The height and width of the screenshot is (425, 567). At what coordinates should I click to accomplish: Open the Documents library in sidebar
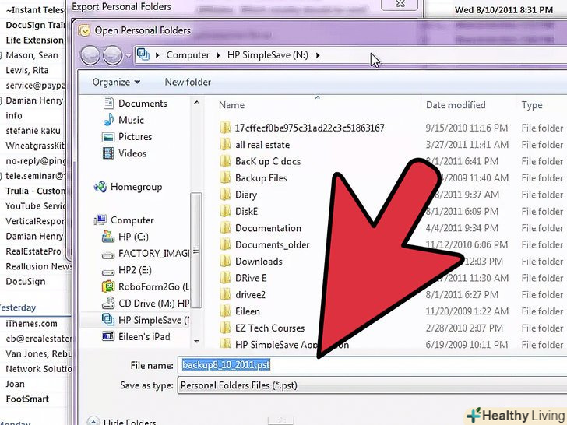pos(143,104)
